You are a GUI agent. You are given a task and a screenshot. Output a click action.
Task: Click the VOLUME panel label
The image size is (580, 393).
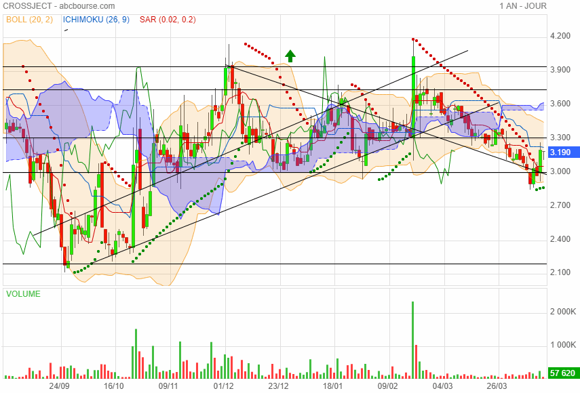pyautogui.click(x=23, y=294)
